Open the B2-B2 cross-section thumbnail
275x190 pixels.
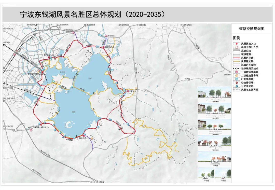(214, 143)
